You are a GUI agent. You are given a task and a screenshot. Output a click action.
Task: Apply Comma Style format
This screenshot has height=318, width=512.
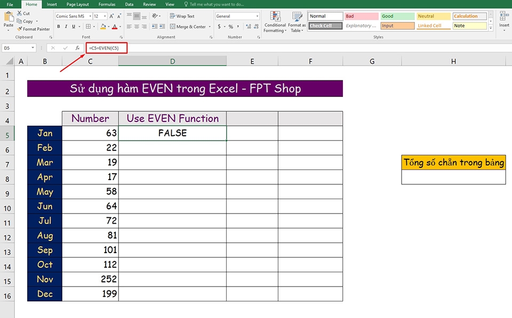[238, 27]
